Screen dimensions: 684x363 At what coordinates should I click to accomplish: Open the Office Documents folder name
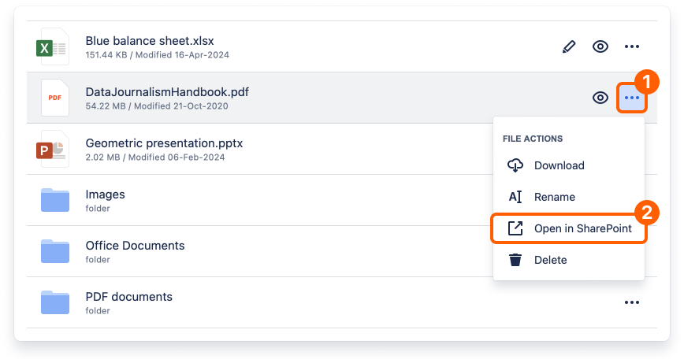coord(135,246)
